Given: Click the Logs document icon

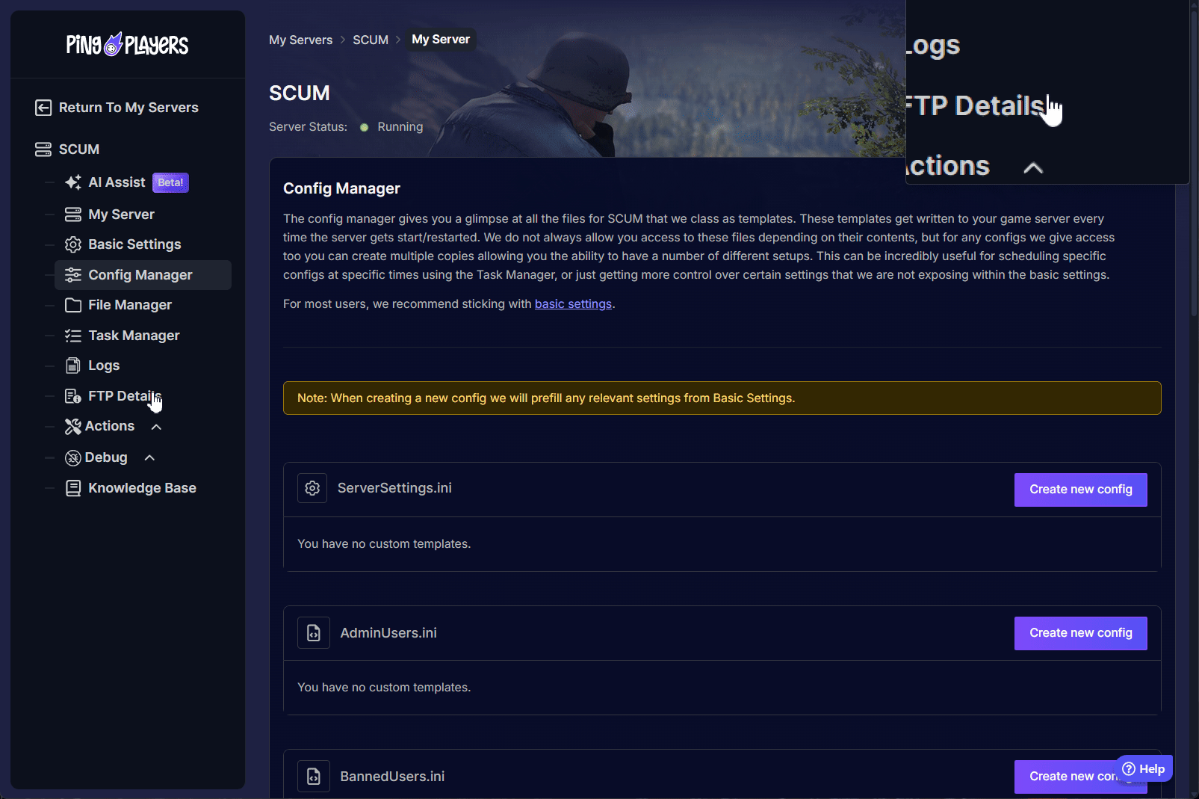Looking at the screenshot, I should click(73, 365).
